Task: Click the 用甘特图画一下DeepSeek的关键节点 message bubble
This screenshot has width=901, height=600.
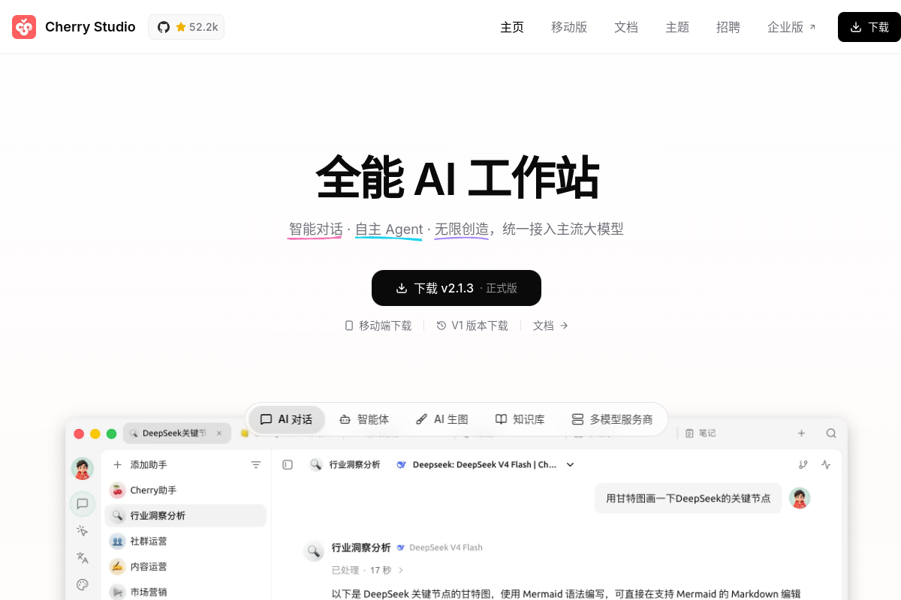Action: click(689, 498)
